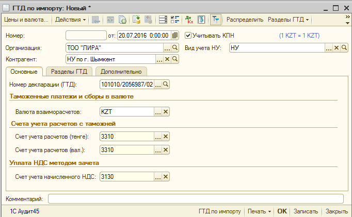This screenshot has height=217, width=352.
Task: Clear Валюта взаиморасчетов with X icon
Action: tap(166, 111)
